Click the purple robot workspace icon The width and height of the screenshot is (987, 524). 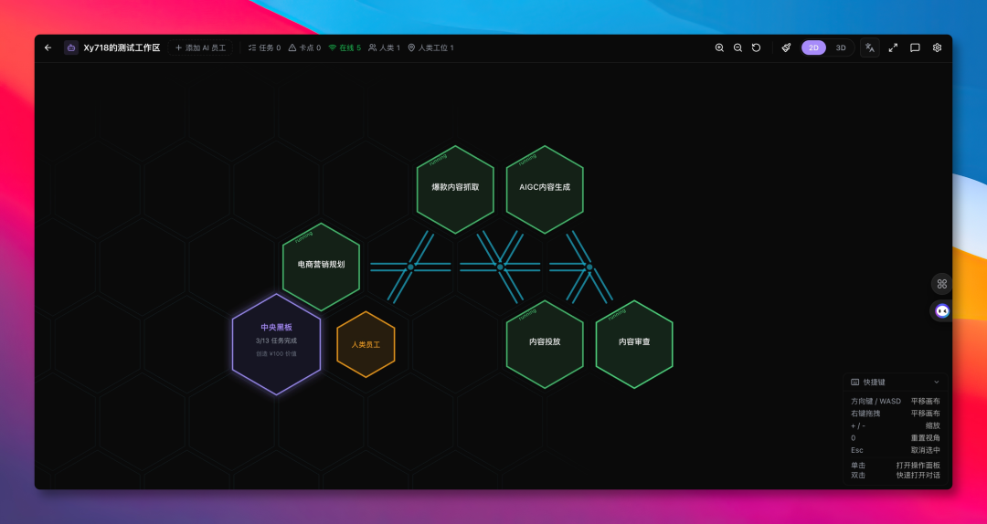pos(71,47)
